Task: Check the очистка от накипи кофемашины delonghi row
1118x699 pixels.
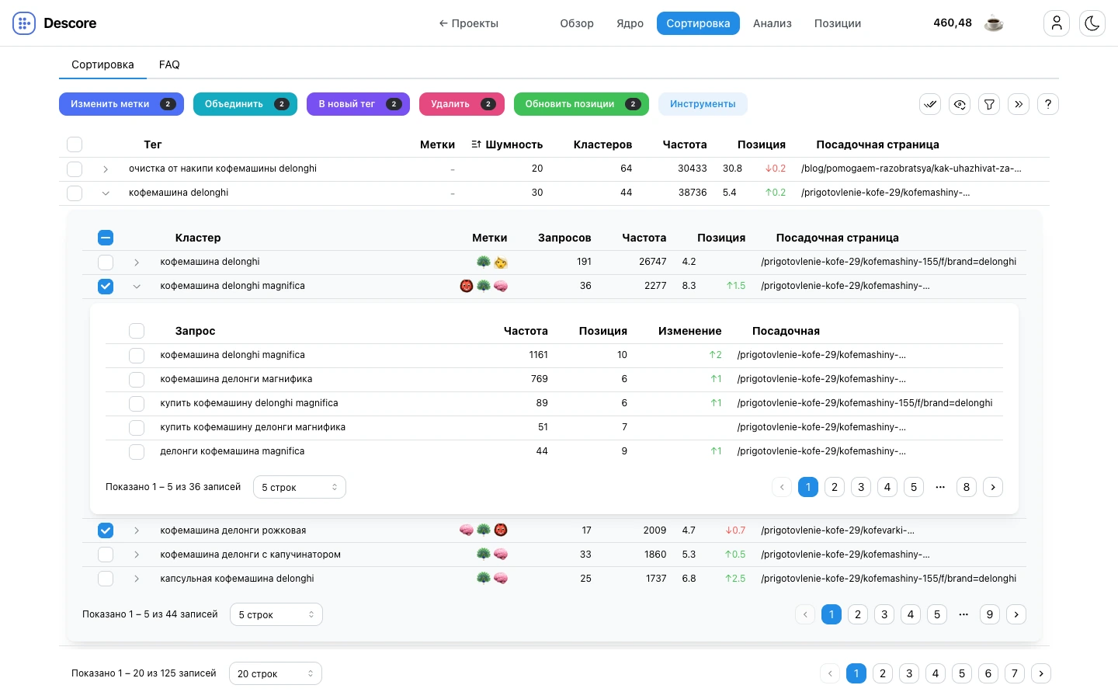Action: [x=75, y=169]
